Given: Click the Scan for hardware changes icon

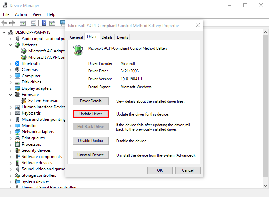Looking at the screenshot, I should click(63, 23).
